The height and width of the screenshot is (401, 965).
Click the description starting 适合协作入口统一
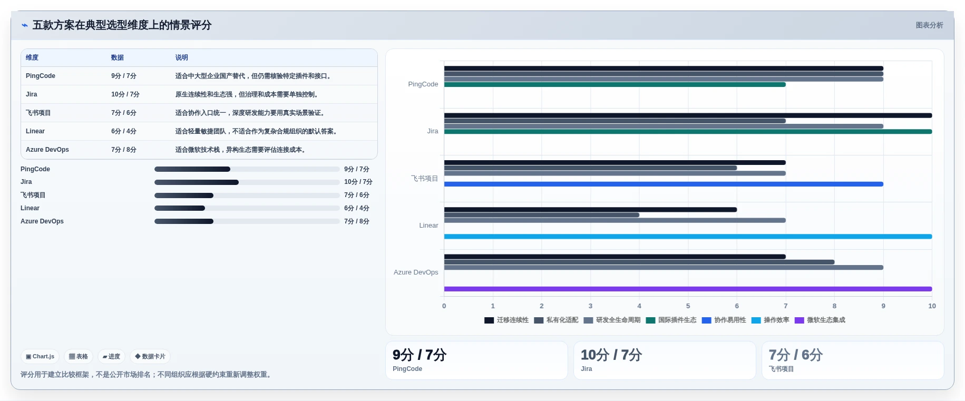pyautogui.click(x=251, y=113)
